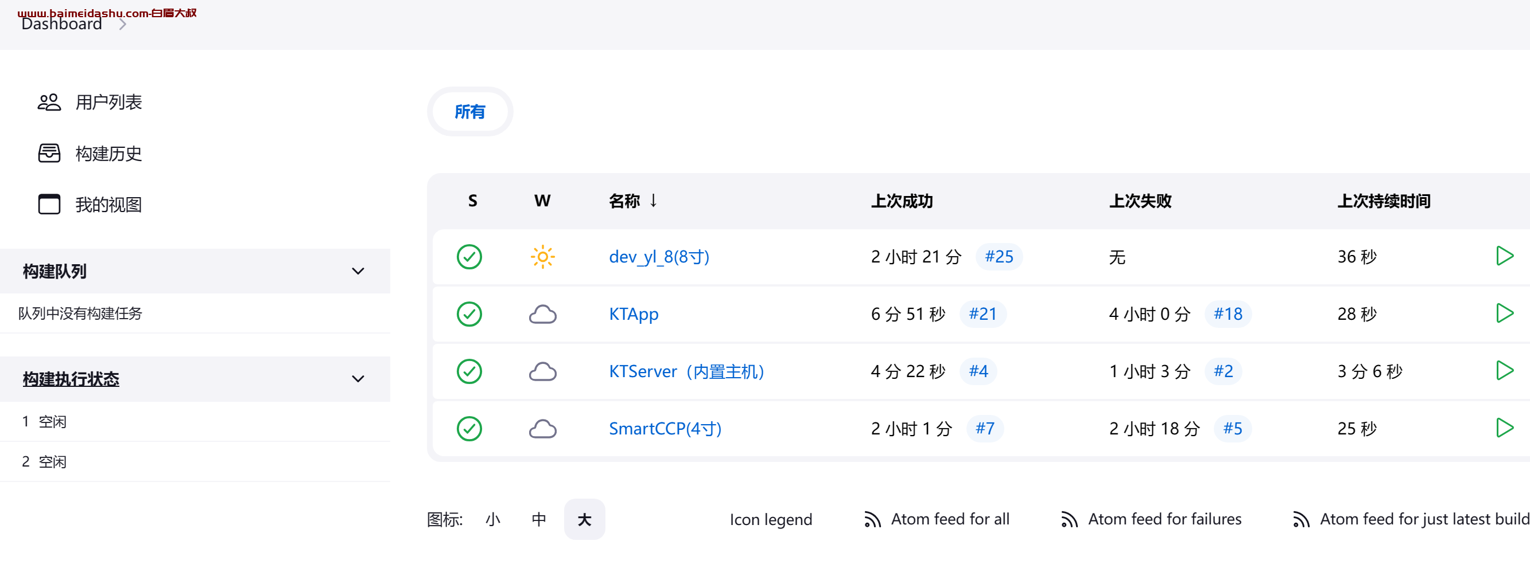Open 构建历史 from the sidebar
Viewport: 1530px width, 572px height.
pos(108,153)
